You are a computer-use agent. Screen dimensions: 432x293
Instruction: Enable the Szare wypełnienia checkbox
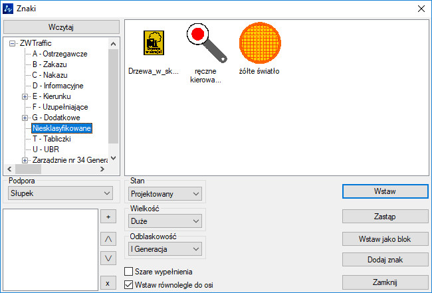point(129,272)
